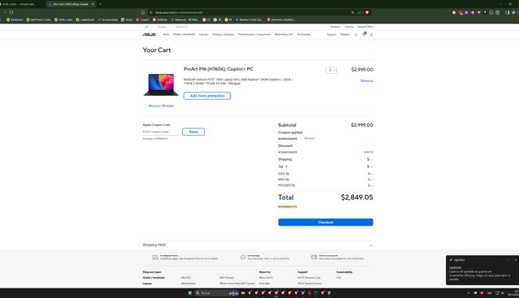Open the WiFi Routers footer link

tap(227, 278)
